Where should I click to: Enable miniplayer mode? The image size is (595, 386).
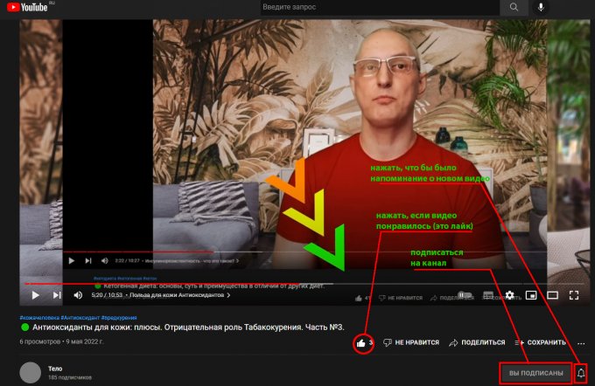click(530, 295)
